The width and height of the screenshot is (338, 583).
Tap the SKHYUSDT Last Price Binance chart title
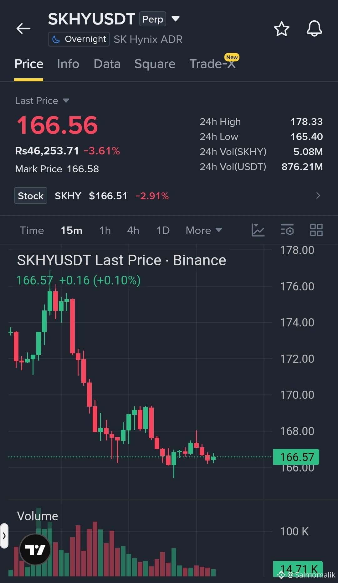[x=121, y=260]
